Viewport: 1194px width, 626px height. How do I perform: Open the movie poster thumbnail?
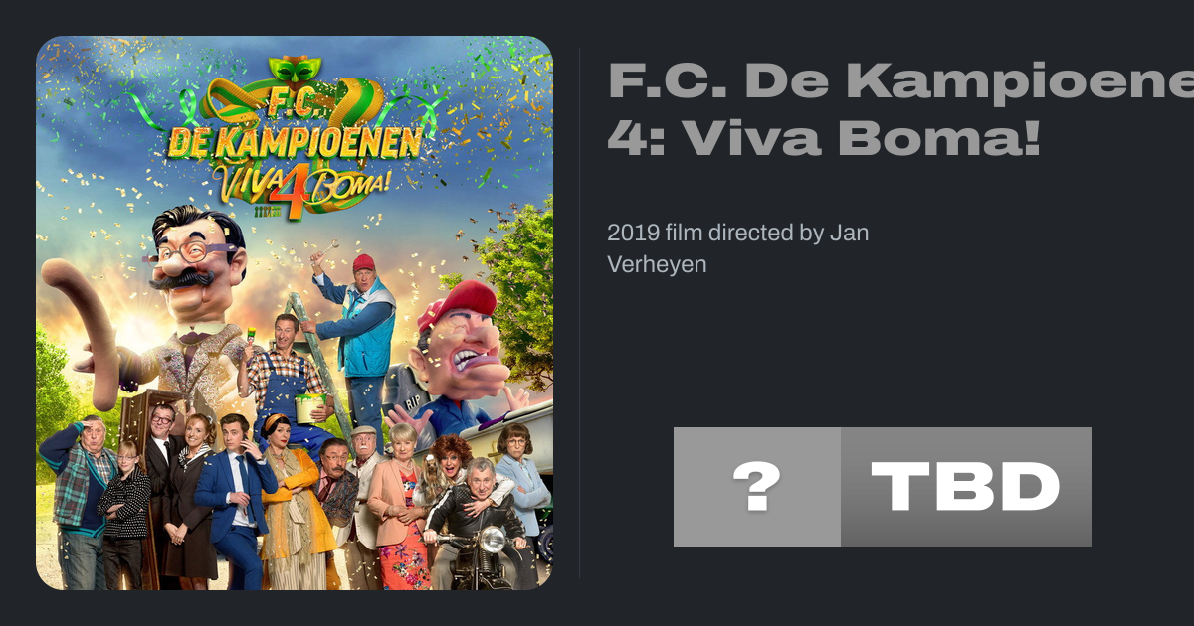[x=295, y=313]
